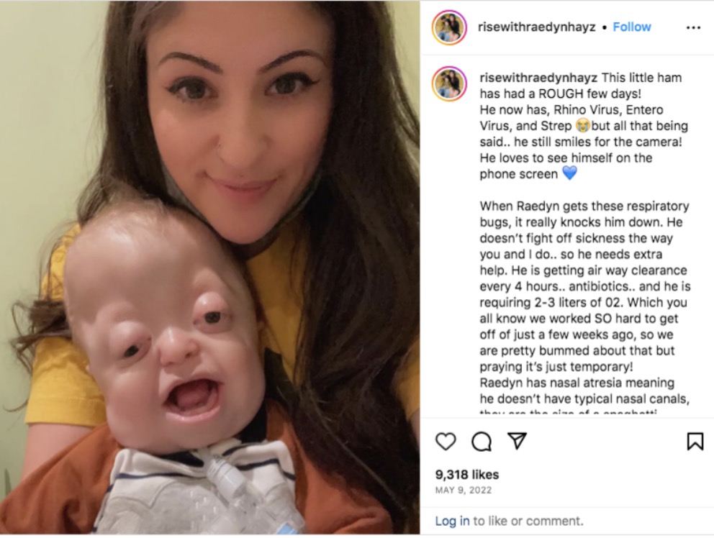This screenshot has height=538, width=714.
Task: Like the post with the heart icon
Action: coord(446,442)
